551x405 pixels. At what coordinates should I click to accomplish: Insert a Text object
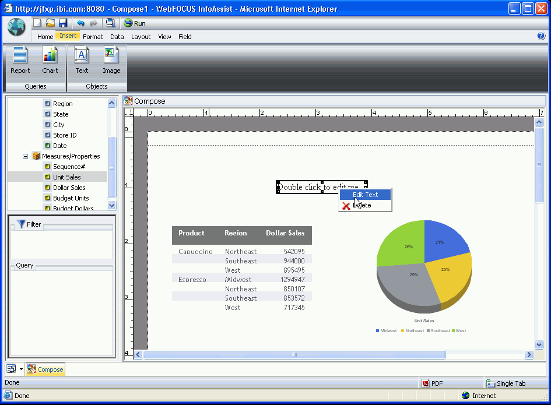(82, 61)
